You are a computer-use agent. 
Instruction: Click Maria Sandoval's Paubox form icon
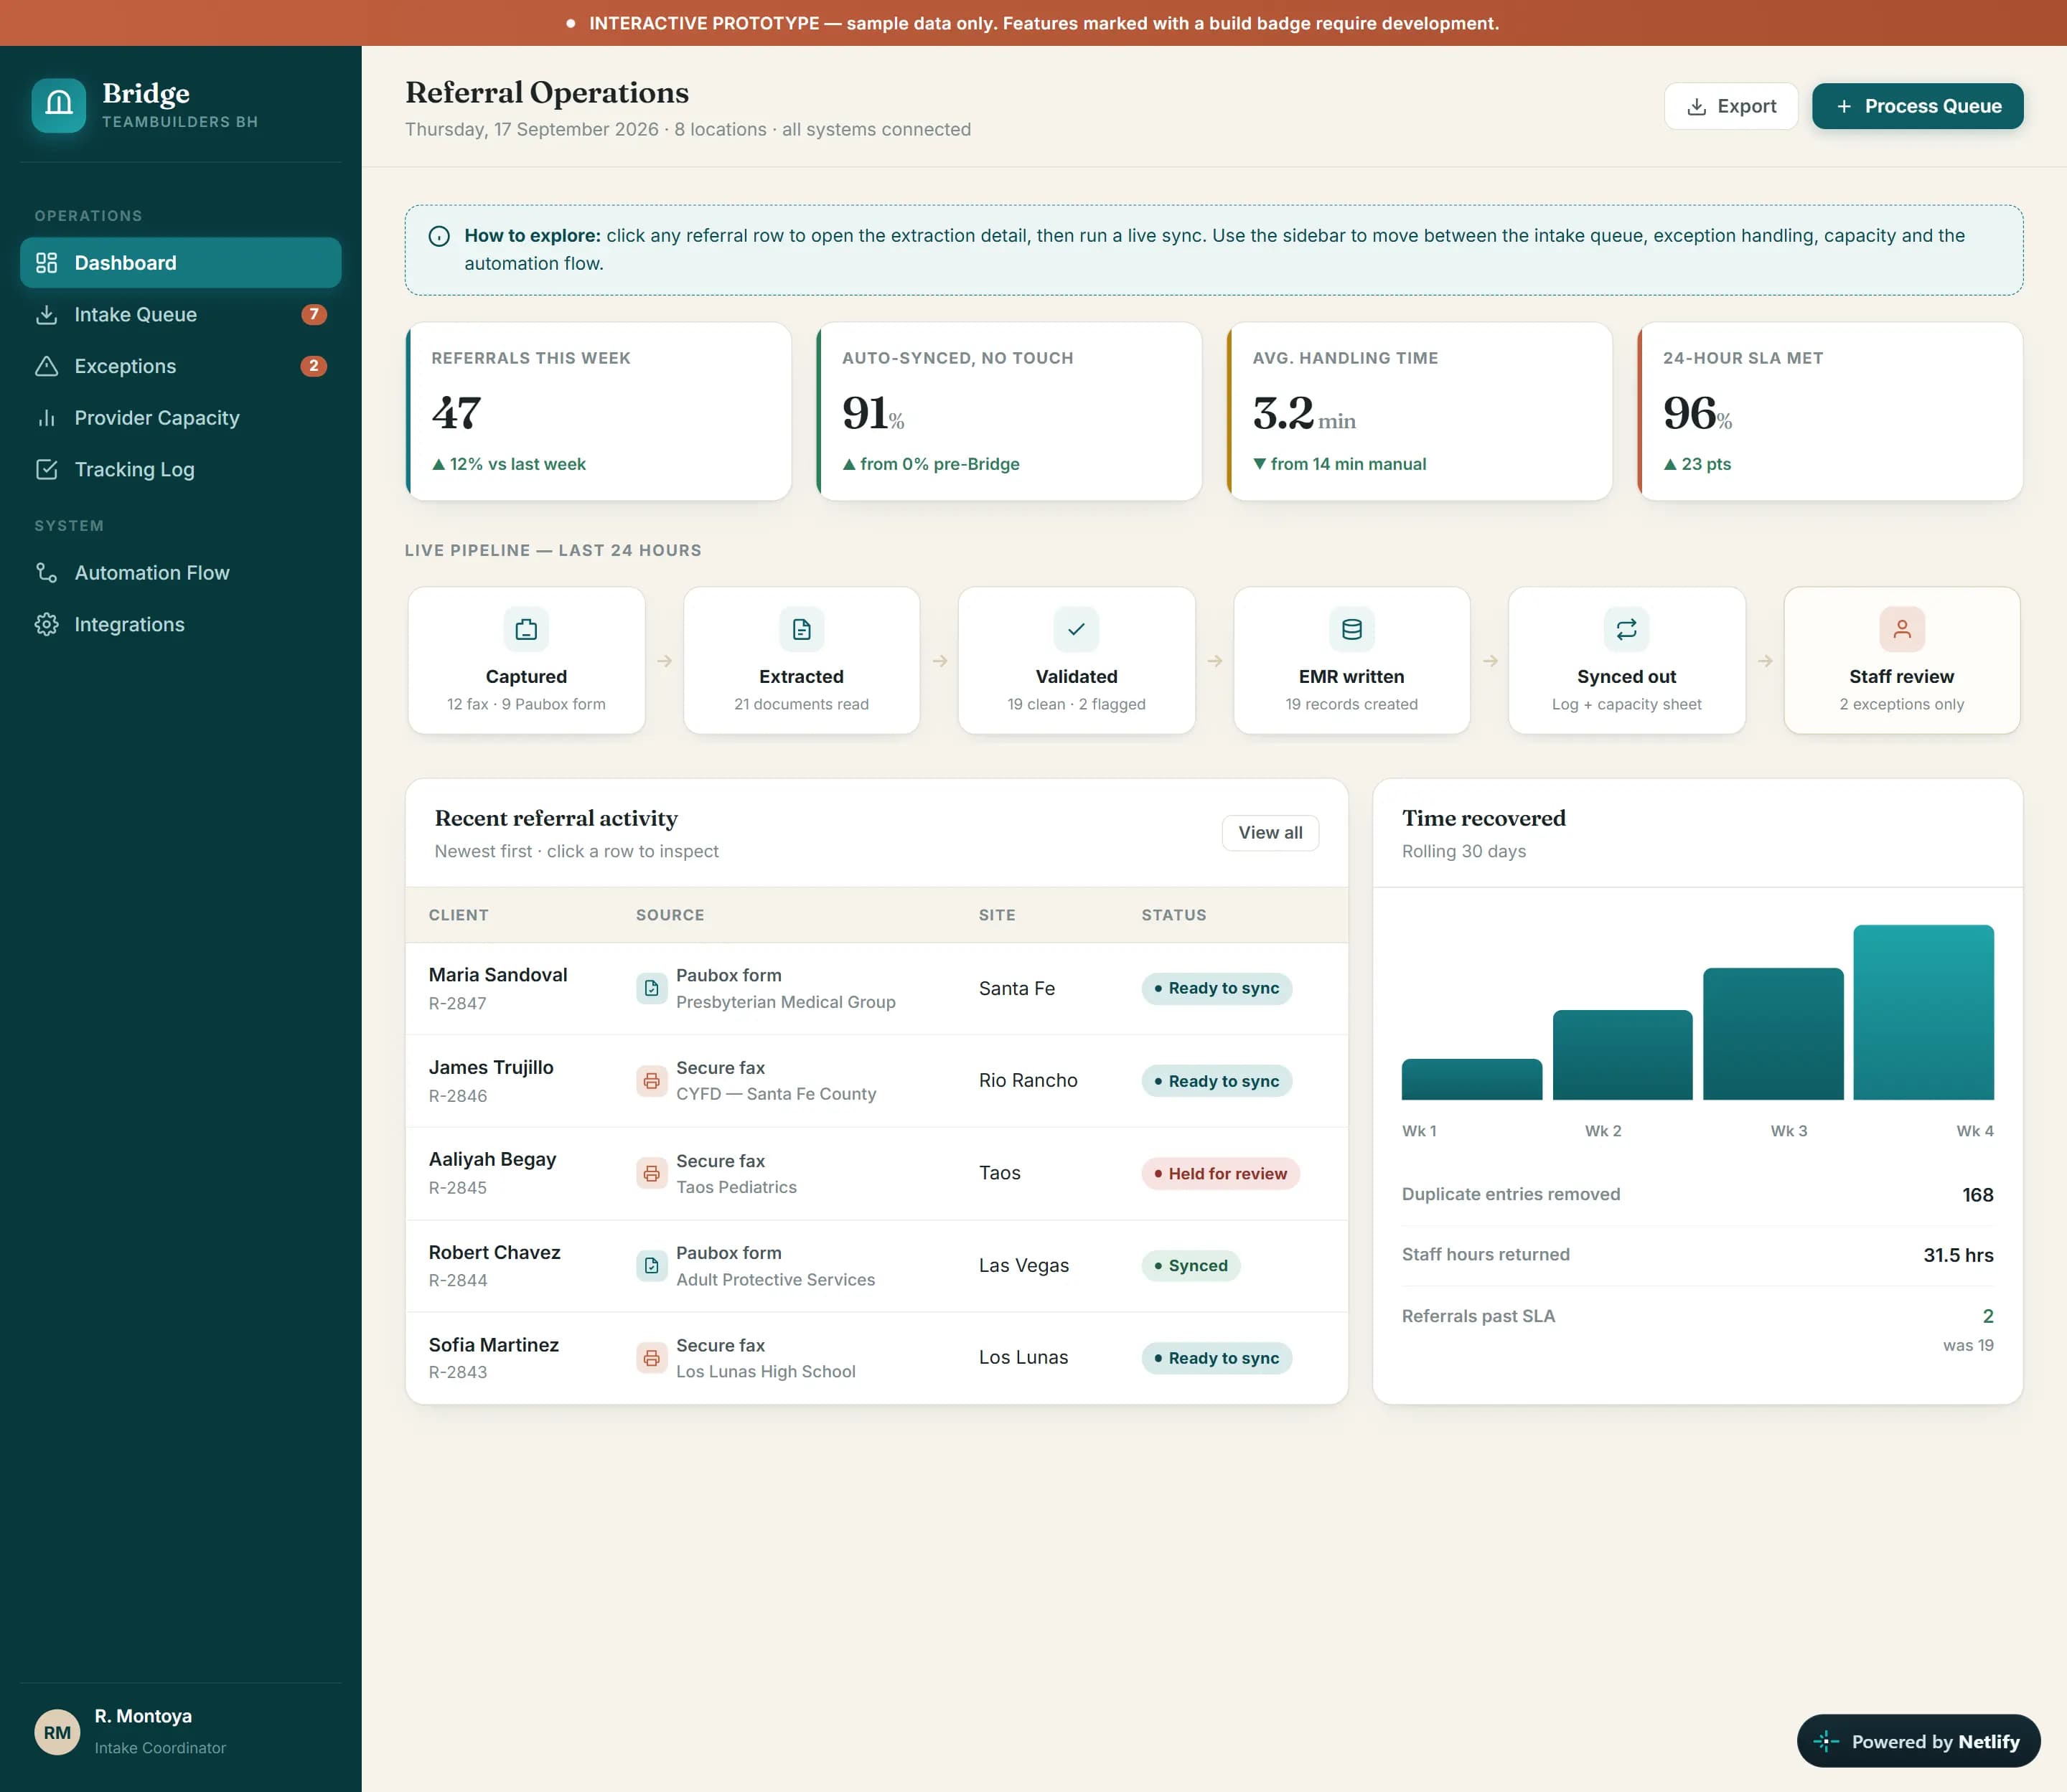651,988
